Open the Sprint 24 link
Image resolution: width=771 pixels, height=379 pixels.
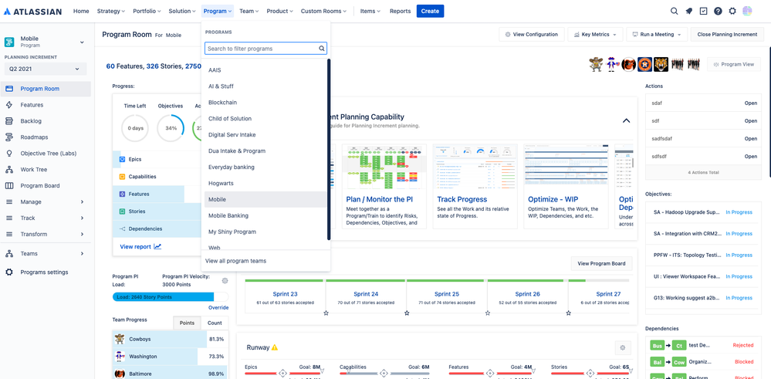coord(366,294)
